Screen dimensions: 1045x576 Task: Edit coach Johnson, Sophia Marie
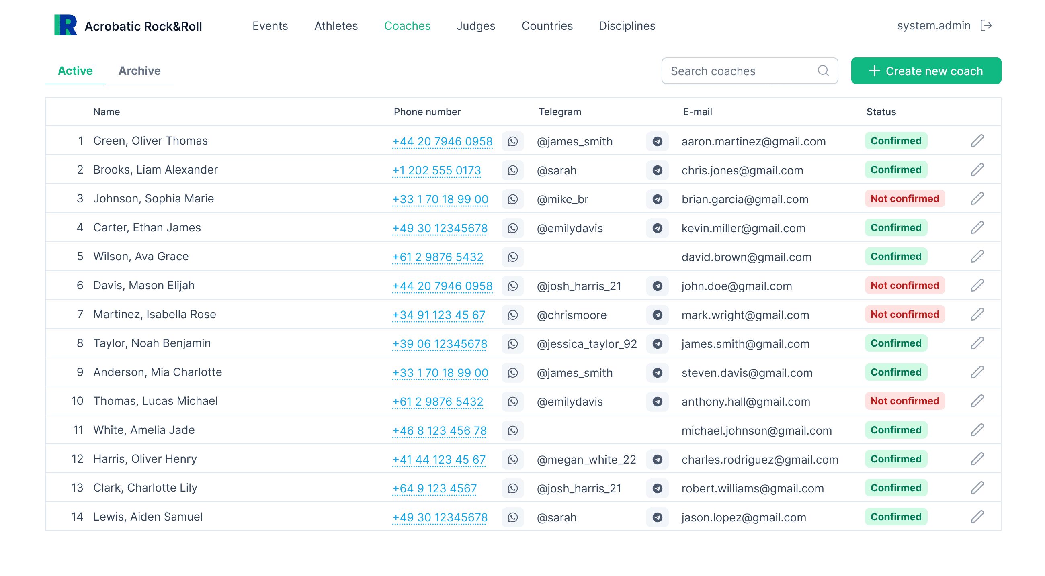(977, 198)
